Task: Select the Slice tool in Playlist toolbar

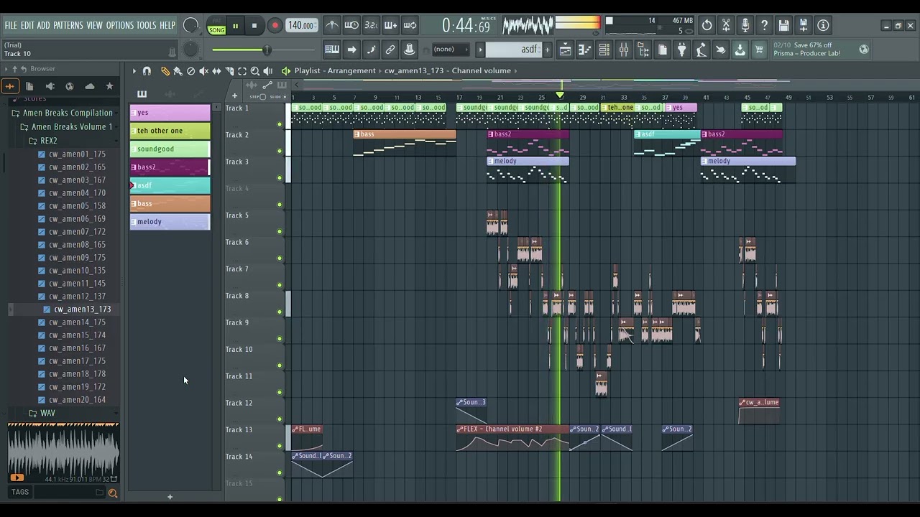Action: [229, 71]
